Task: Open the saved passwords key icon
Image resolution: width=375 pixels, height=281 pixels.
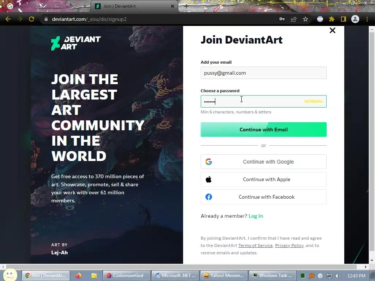Action: click(x=282, y=19)
